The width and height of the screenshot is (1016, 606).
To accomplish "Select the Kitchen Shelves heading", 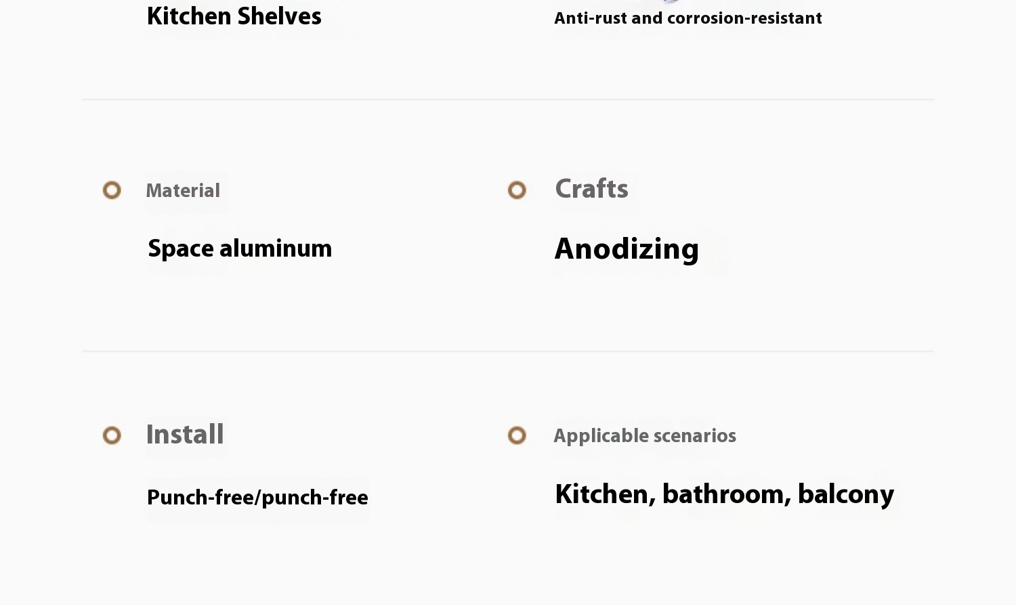I will click(234, 16).
